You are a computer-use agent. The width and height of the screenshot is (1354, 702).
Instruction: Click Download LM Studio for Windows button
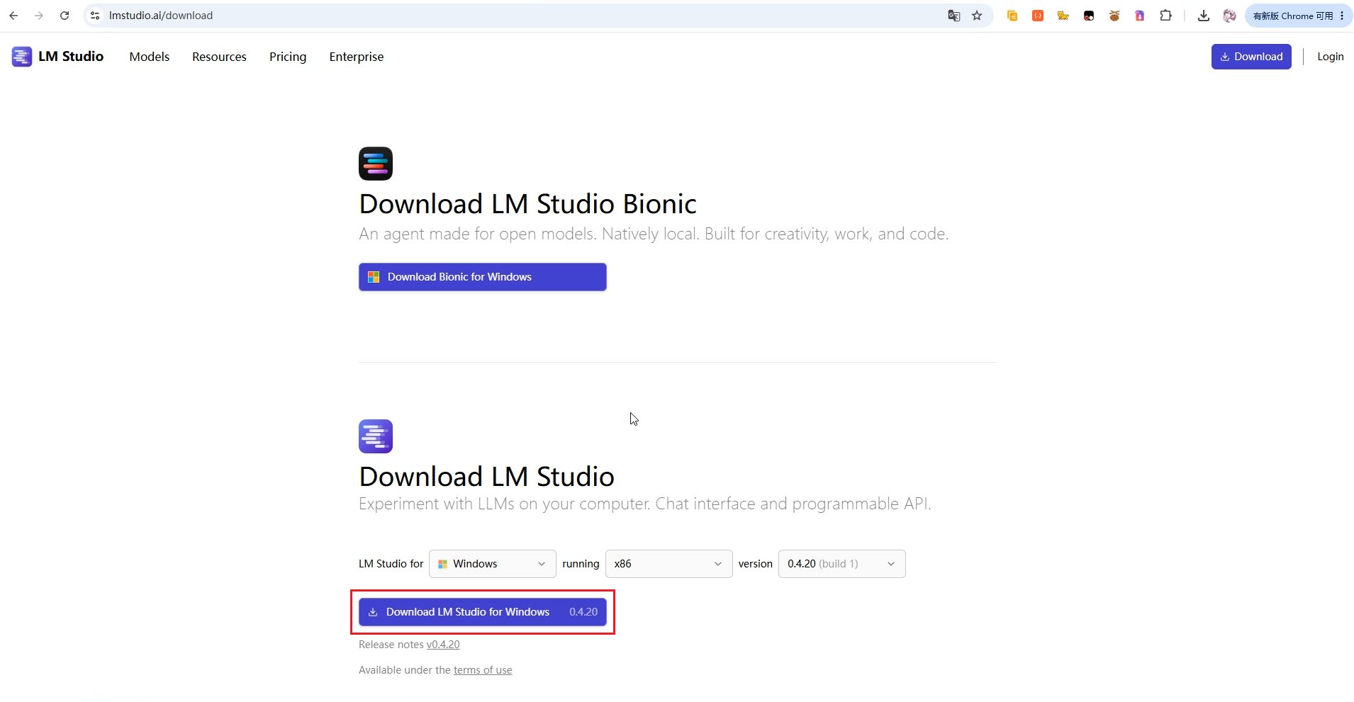pyautogui.click(x=483, y=612)
